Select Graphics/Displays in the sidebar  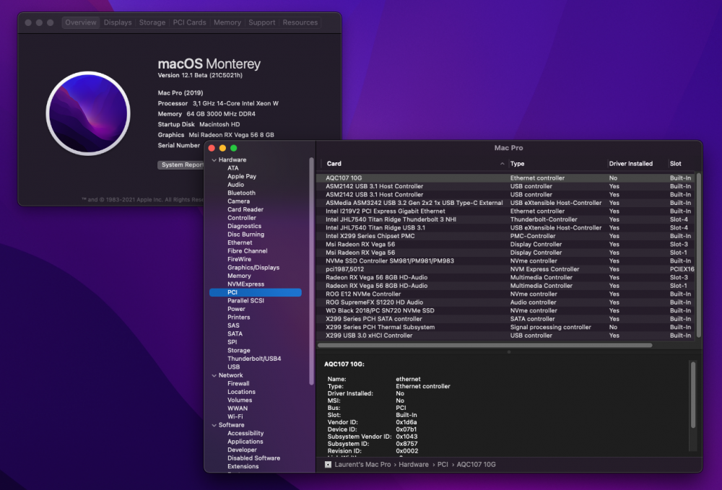click(x=253, y=268)
